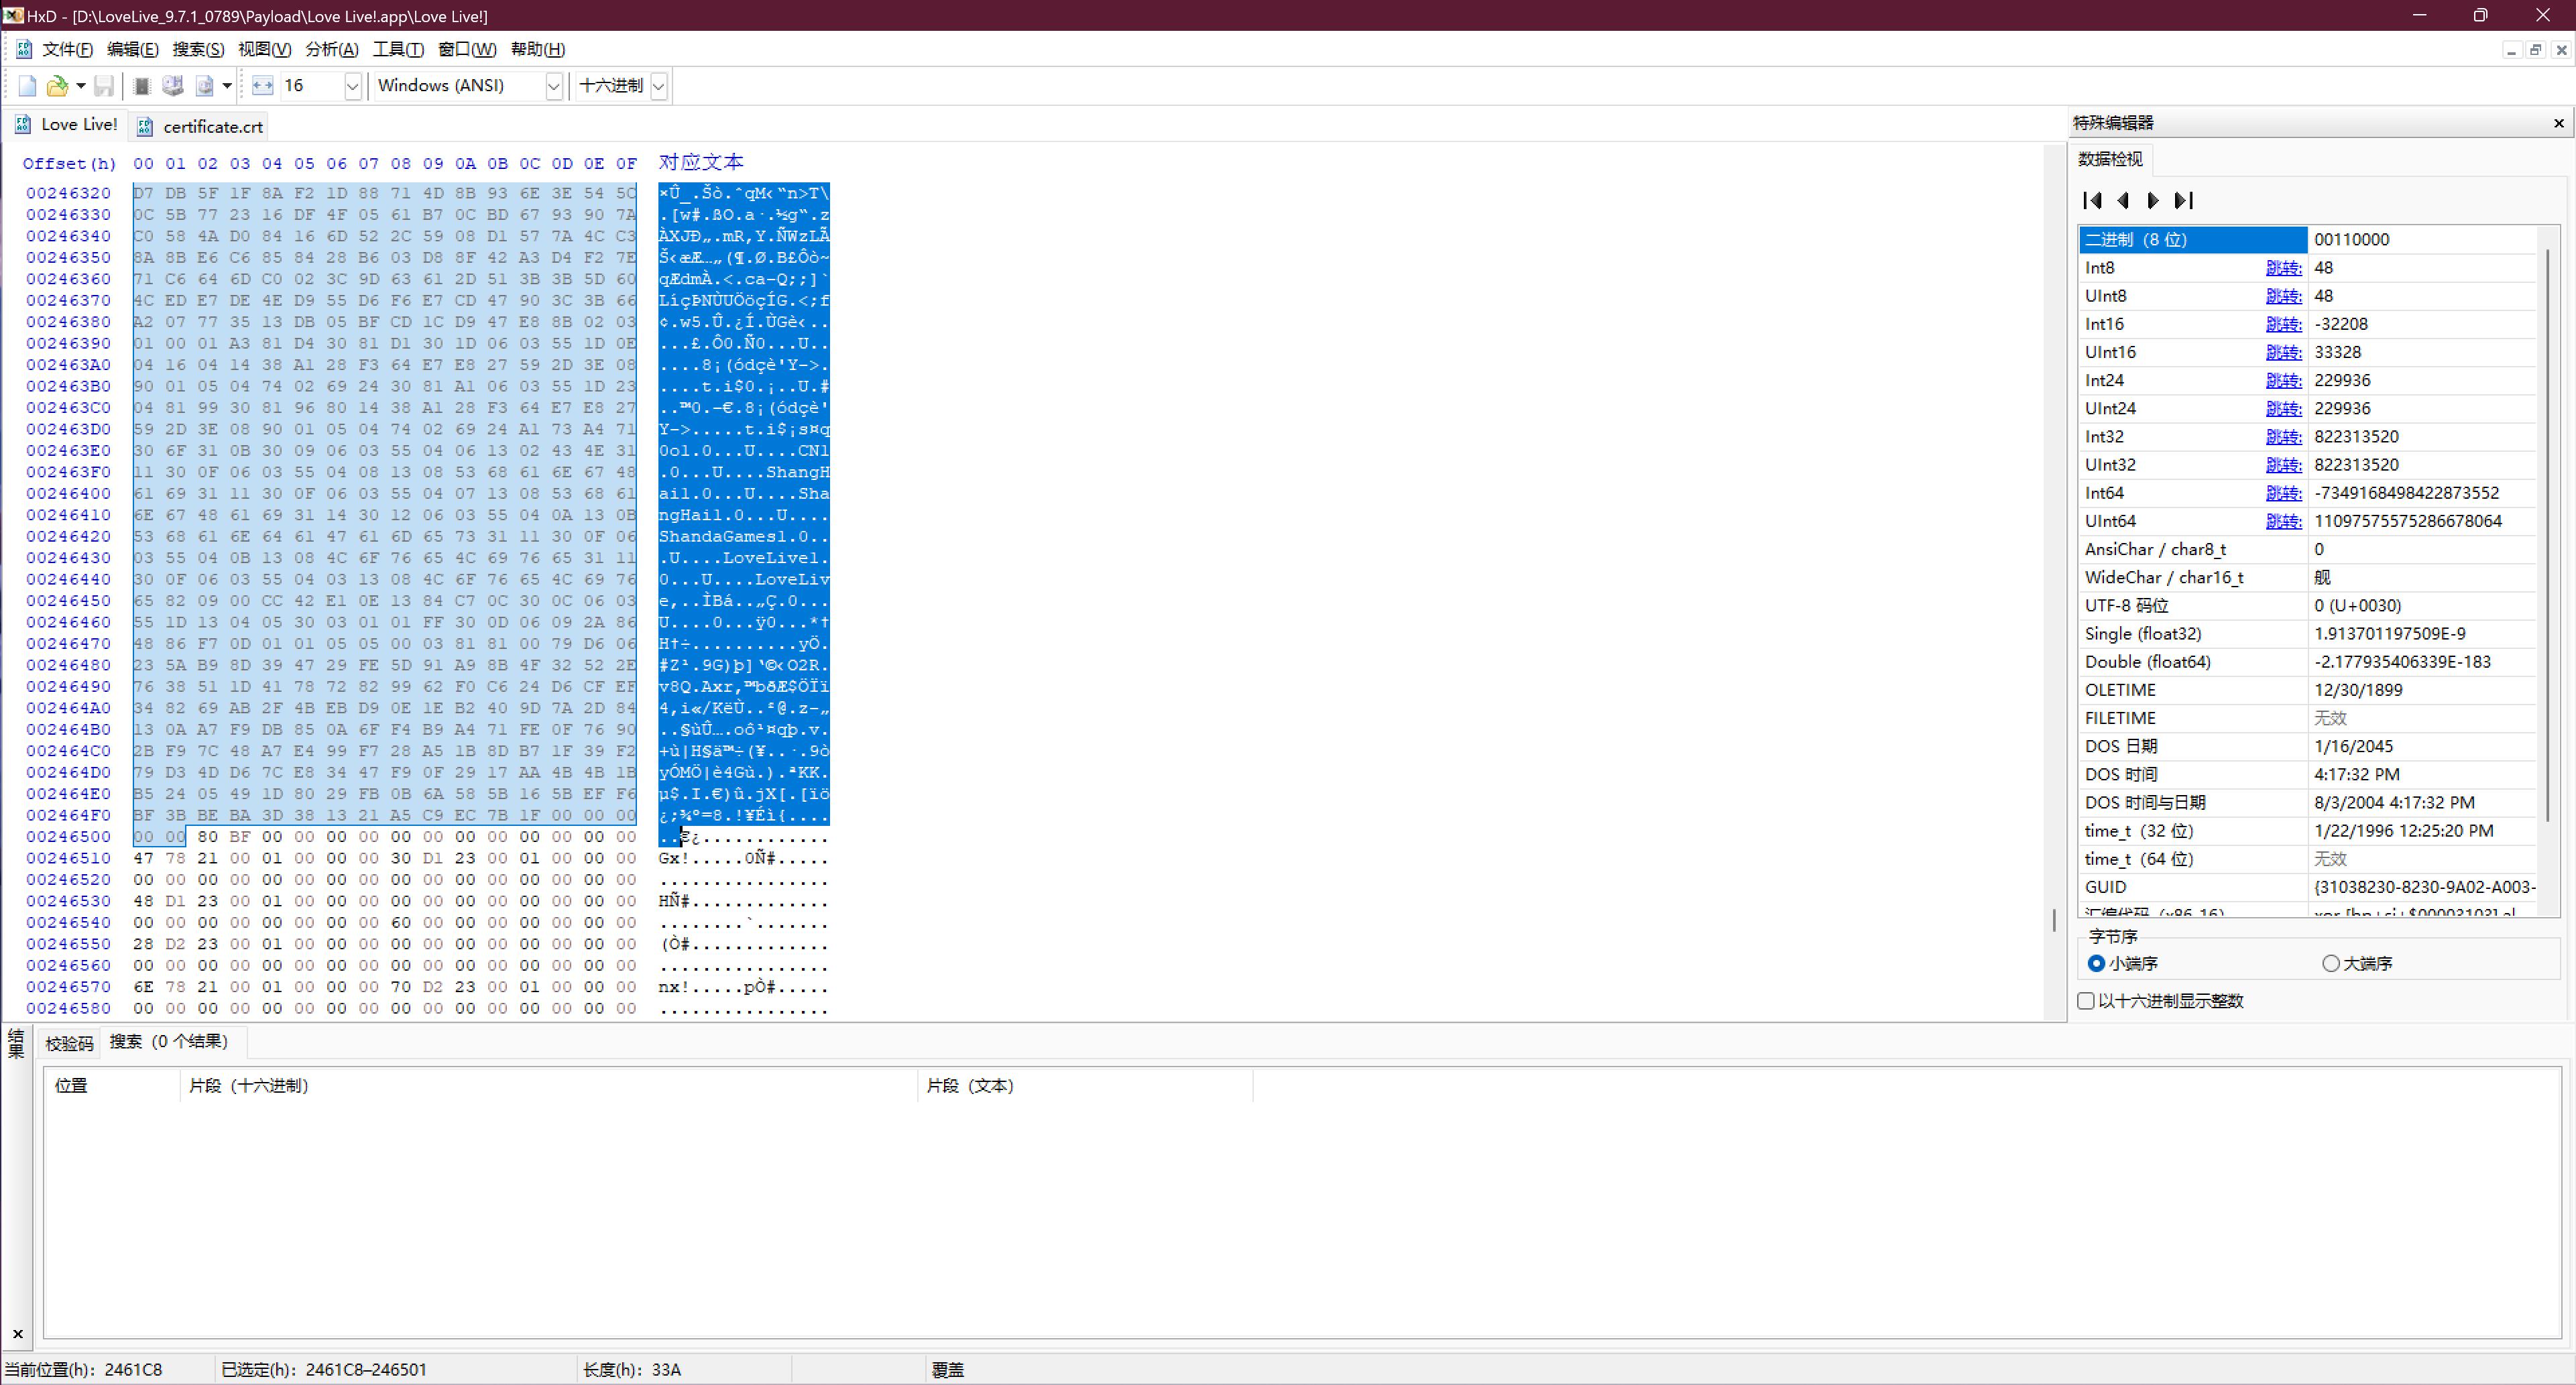
Task: Open the 文件(F) menu
Action: pos(67,49)
